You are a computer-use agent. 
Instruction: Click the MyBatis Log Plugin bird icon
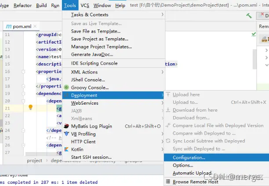click(66, 126)
